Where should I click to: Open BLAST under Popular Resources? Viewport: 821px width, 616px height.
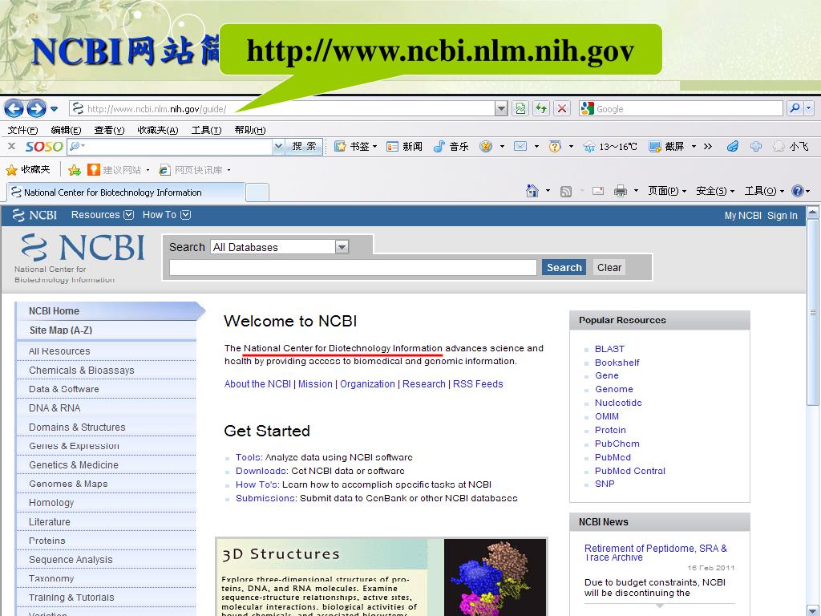coord(609,349)
